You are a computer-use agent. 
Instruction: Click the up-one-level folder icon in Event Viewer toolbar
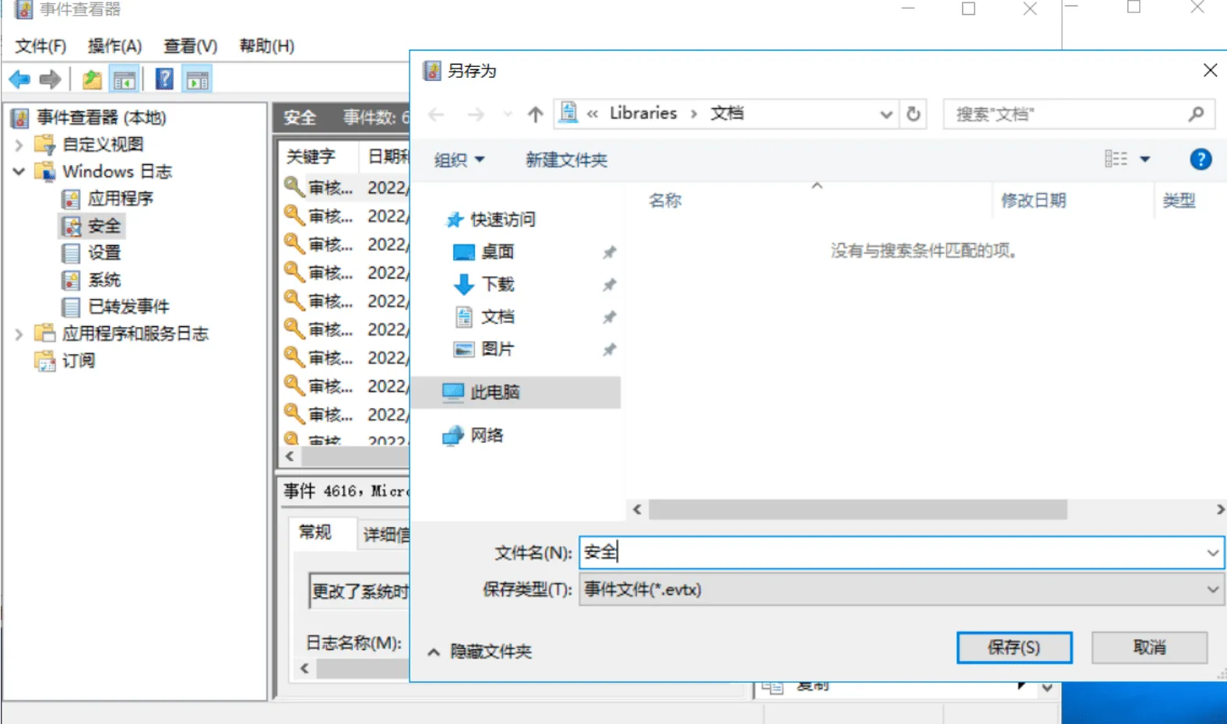pyautogui.click(x=93, y=79)
